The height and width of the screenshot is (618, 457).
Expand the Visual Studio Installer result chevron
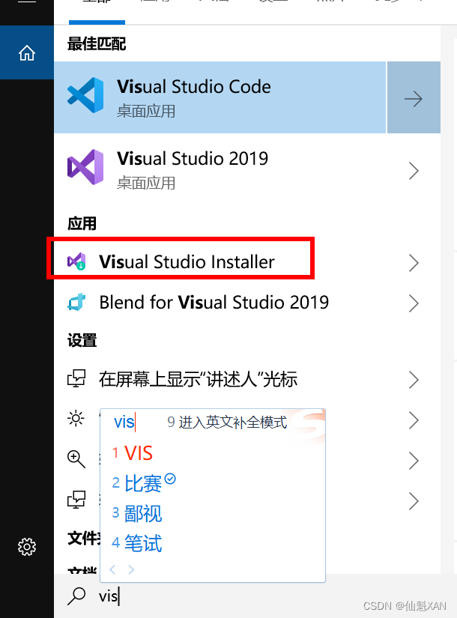(414, 262)
